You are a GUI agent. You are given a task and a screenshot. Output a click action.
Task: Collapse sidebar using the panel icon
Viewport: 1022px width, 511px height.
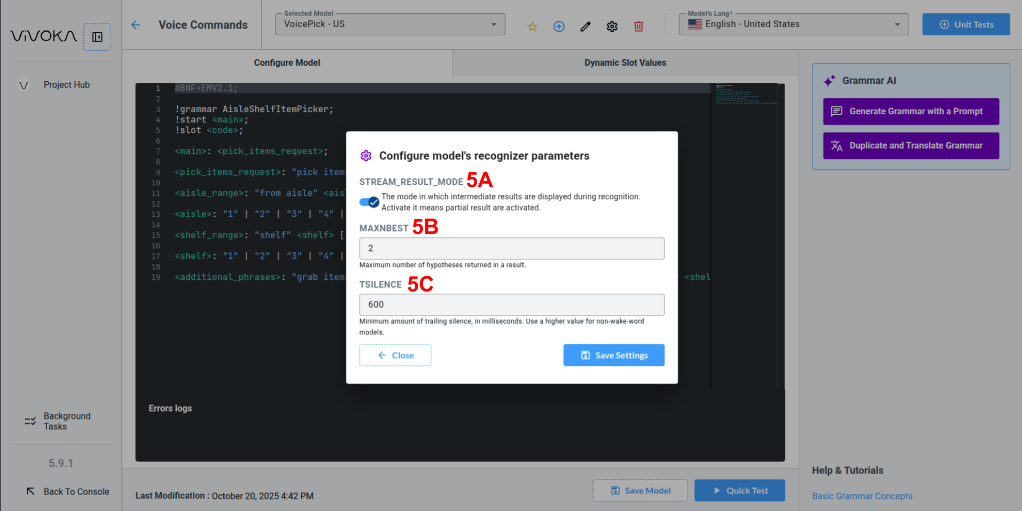pos(97,37)
